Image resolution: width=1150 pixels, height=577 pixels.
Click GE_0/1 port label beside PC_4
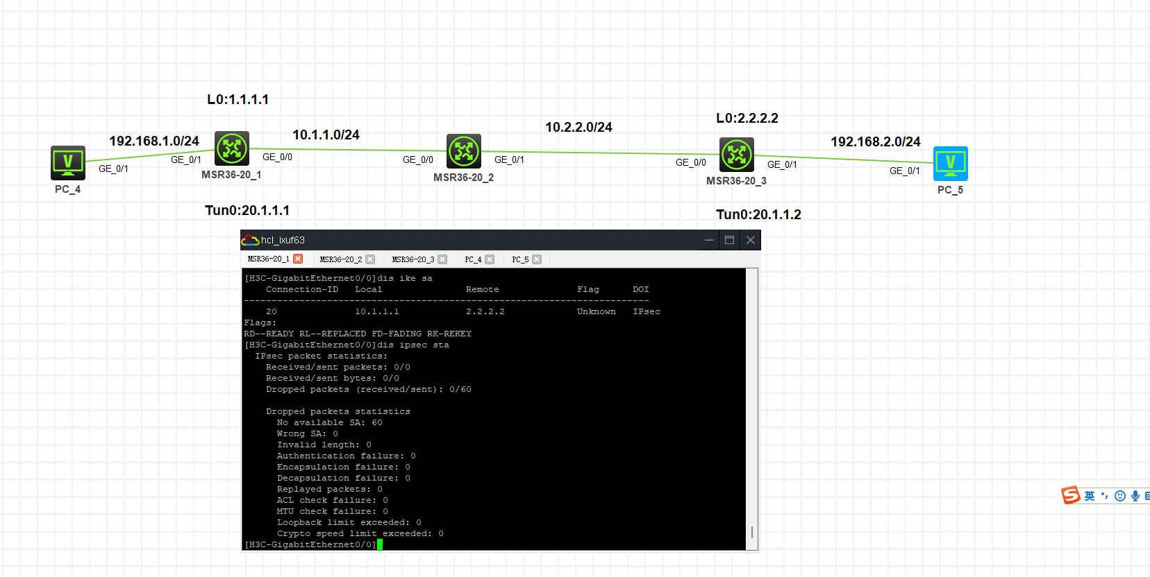(113, 169)
